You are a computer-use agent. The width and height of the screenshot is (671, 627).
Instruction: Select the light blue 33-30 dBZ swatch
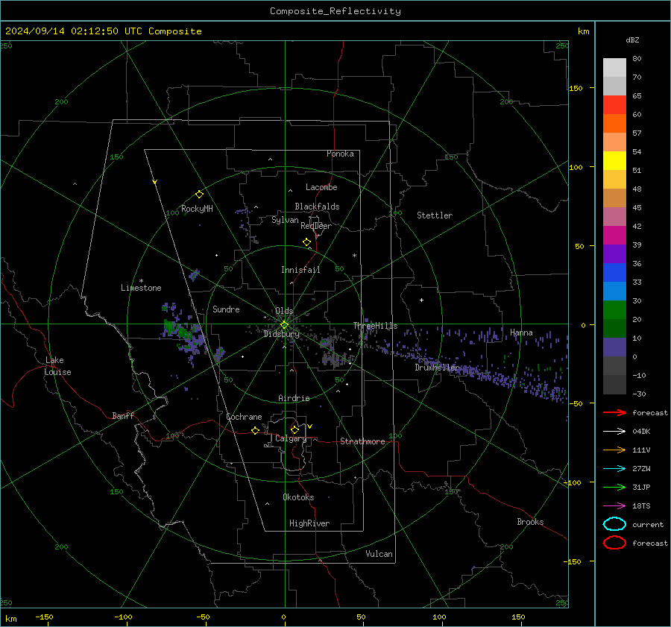(x=614, y=292)
